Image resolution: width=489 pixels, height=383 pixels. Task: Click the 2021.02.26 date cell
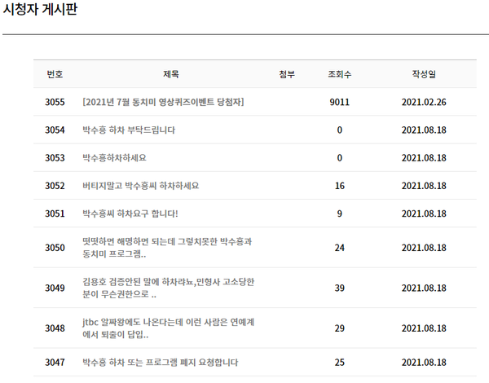pyautogui.click(x=424, y=102)
